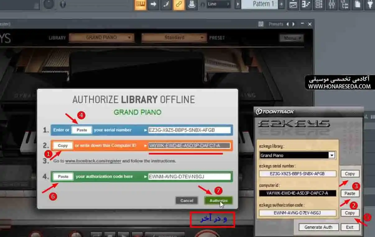Open the Browser tree icon

click(345, 4)
